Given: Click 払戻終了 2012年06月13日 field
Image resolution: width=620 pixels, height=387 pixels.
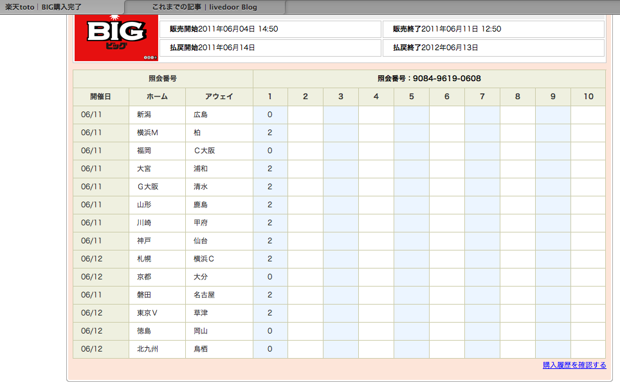Looking at the screenshot, I should [x=493, y=48].
